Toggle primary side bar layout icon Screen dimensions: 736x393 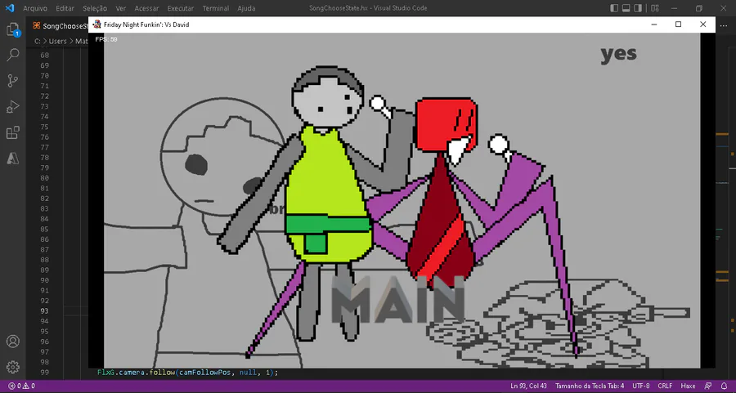tap(614, 8)
